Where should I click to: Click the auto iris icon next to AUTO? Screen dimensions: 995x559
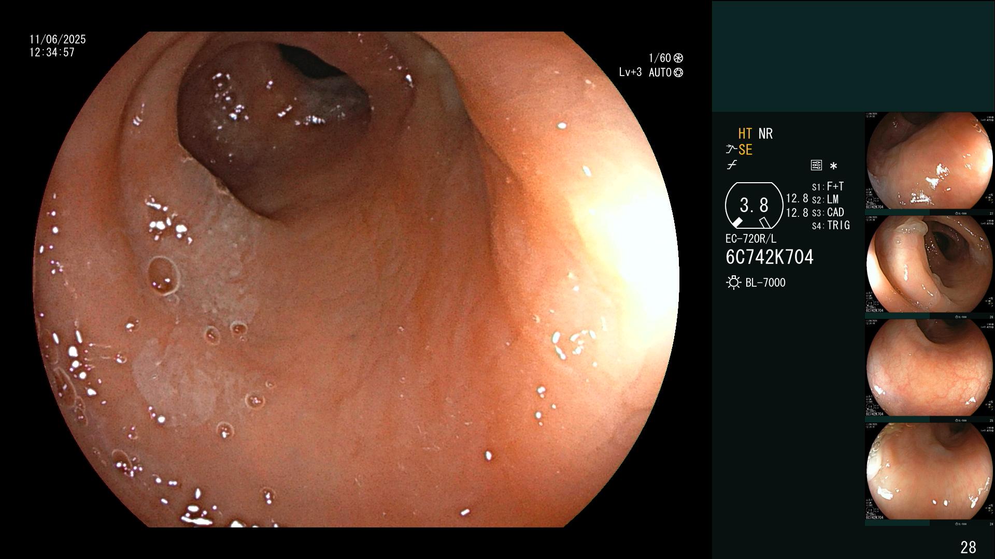678,72
